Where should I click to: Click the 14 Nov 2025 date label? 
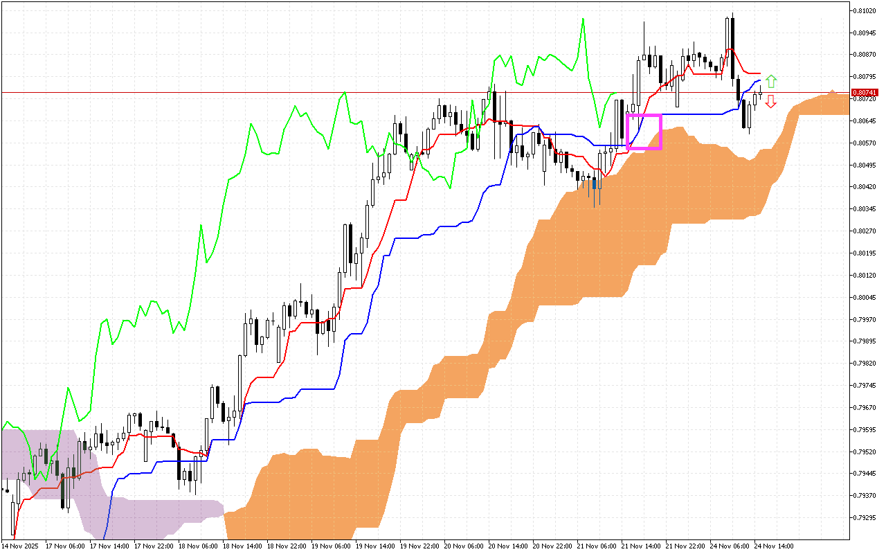21,546
